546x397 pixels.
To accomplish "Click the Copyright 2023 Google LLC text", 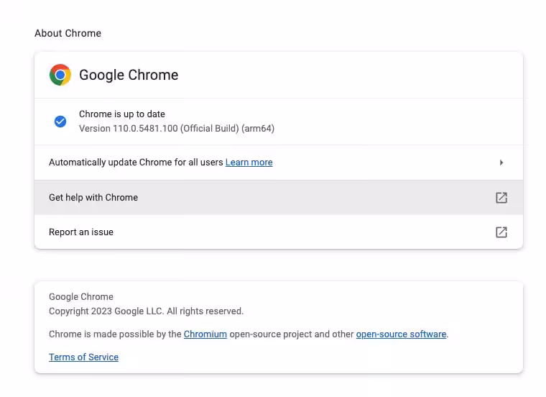I will [147, 311].
